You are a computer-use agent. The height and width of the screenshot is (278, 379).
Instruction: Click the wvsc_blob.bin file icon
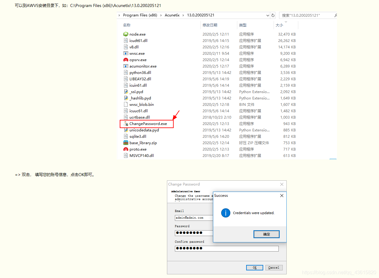tap(126, 105)
